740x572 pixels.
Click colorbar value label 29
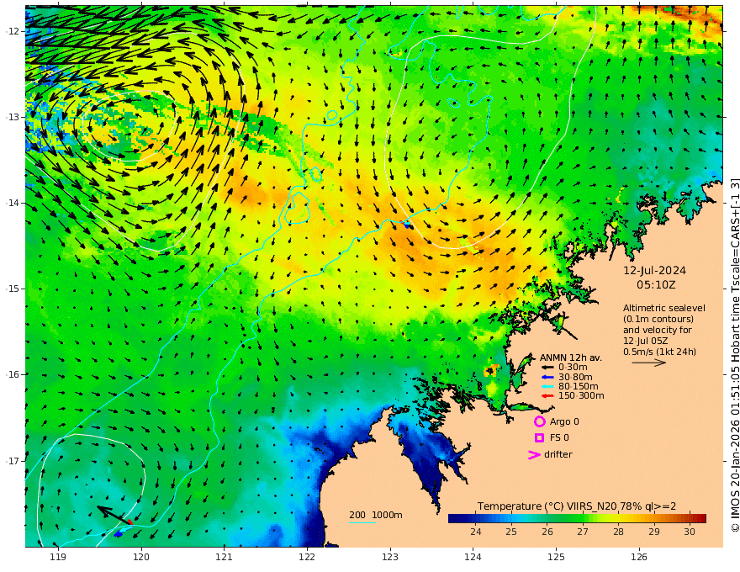(653, 532)
